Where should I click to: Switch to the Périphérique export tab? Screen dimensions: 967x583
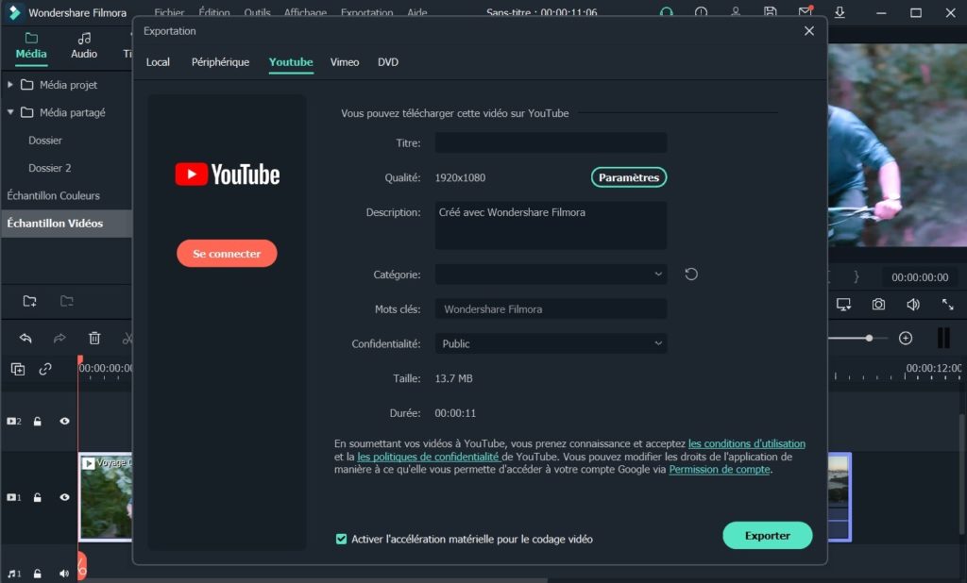coord(220,62)
